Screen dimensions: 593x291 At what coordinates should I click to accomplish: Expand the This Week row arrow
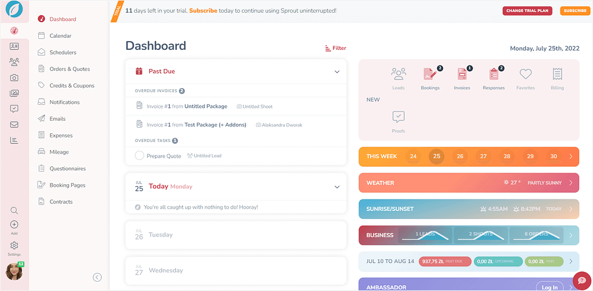(570, 157)
